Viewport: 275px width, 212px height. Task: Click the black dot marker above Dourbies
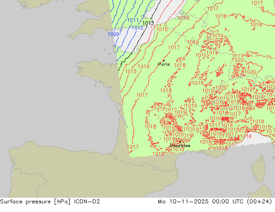point(180,142)
